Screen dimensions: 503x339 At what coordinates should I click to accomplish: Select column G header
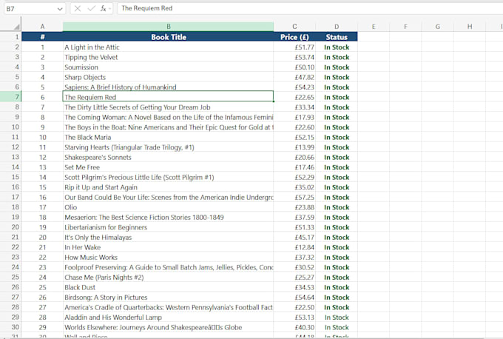438,27
